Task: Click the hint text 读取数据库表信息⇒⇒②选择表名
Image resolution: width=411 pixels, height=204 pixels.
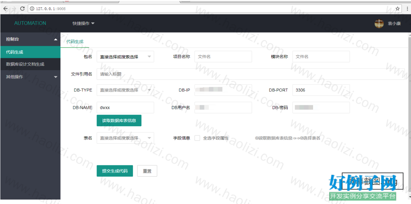Action: click(287, 138)
